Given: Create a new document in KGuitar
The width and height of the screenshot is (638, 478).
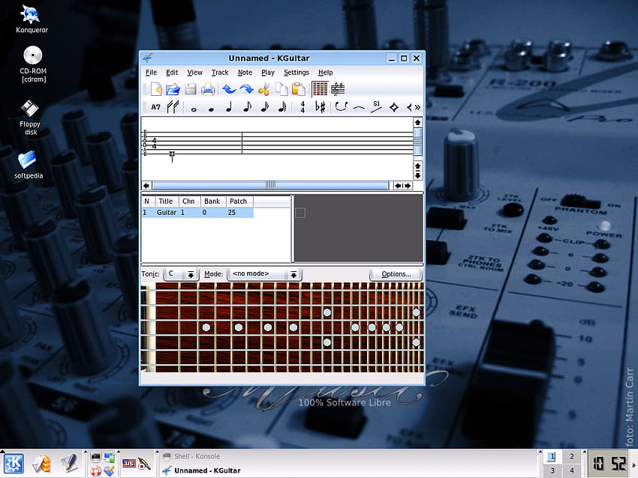Looking at the screenshot, I should pyautogui.click(x=156, y=89).
